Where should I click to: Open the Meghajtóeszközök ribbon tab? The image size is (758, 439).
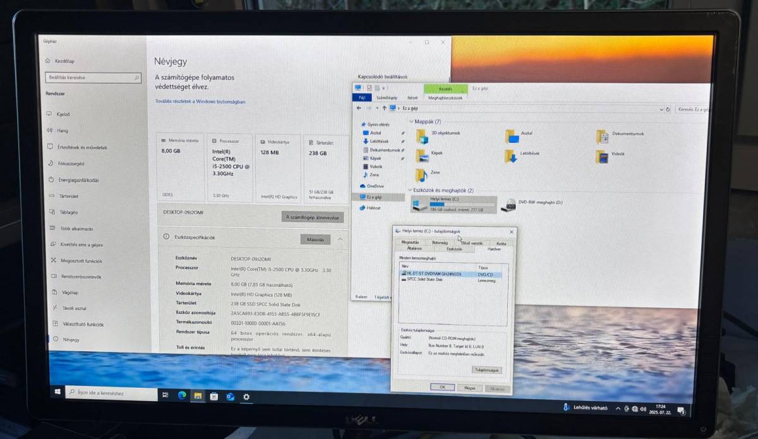tap(445, 98)
